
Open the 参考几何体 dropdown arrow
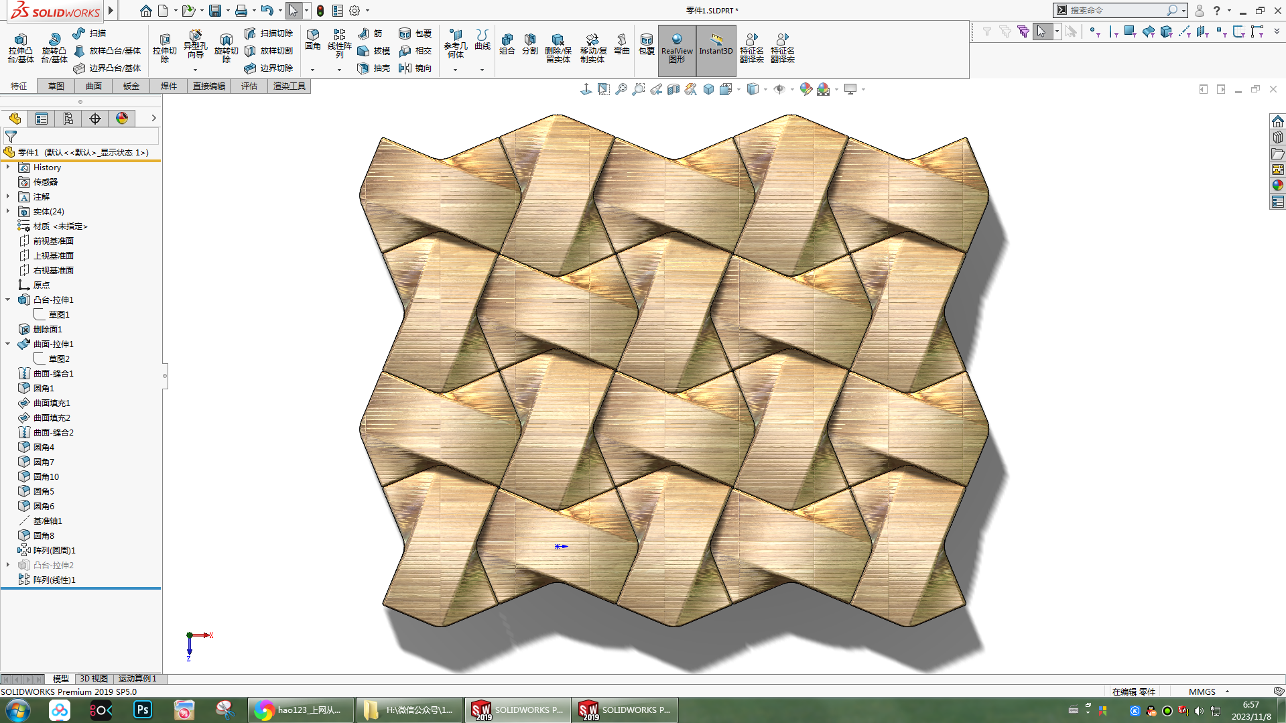click(x=456, y=70)
